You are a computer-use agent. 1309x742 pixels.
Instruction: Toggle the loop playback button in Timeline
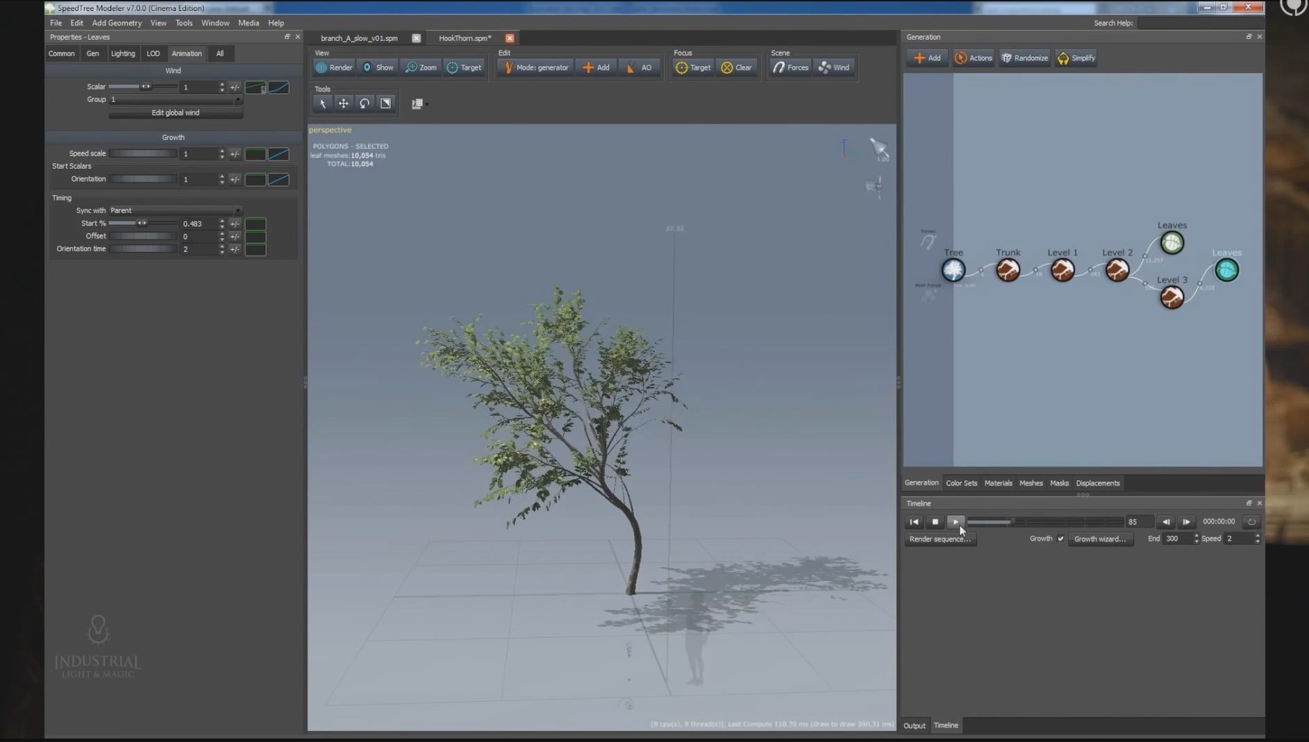tap(1251, 521)
